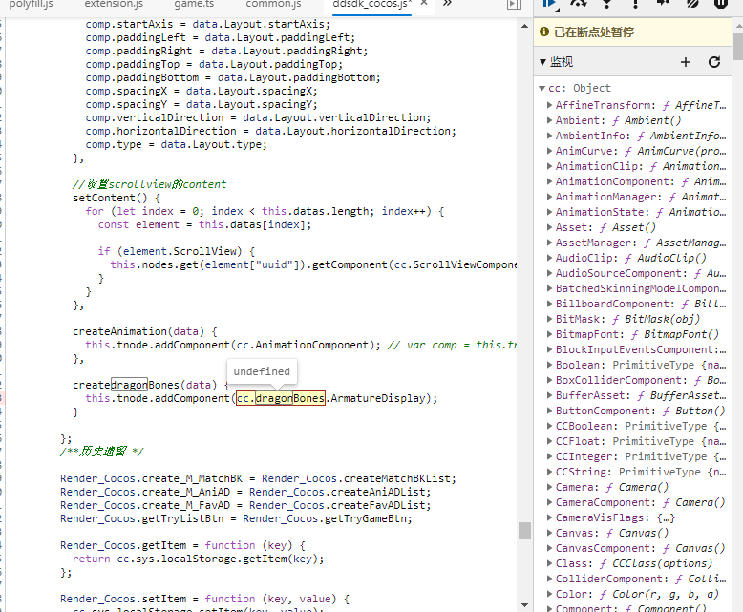Expand the CCBoolean property
Image resolution: width=743 pixels, height=612 pixels.
tap(549, 426)
